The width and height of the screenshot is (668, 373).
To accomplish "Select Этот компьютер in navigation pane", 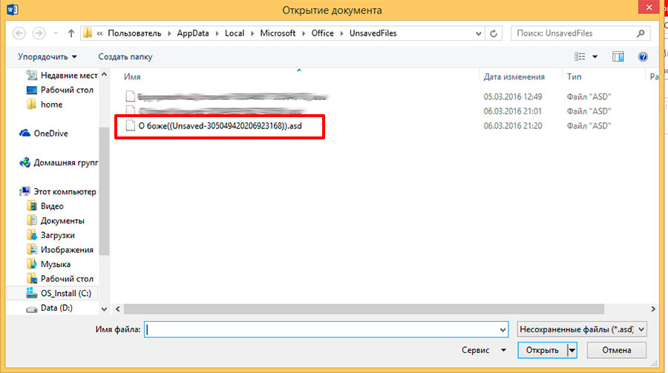I will click(x=58, y=191).
